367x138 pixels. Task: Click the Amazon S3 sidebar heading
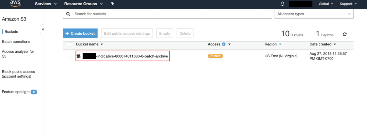point(14,19)
